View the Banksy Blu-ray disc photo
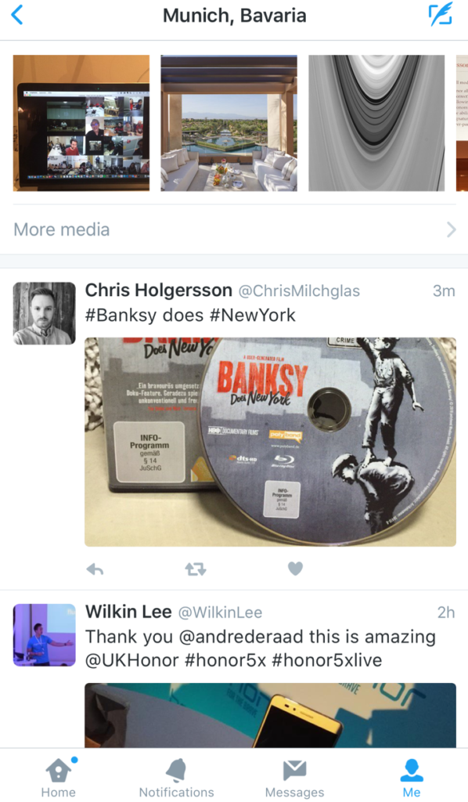The width and height of the screenshot is (468, 802). (270, 442)
